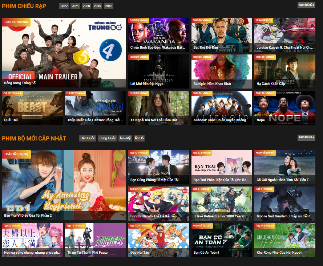Click the 'Tập 2 | Vietsub' badge
Viewport: 323px width, 266px height.
(12, 226)
